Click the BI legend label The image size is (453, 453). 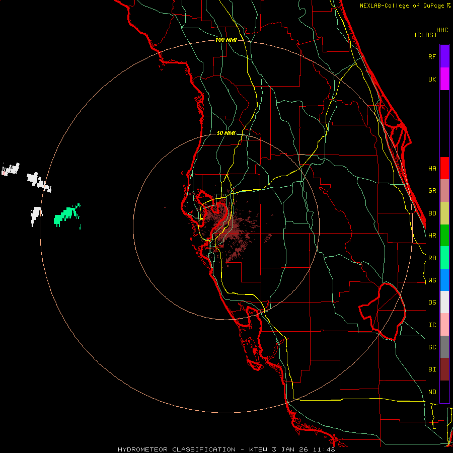432,369
